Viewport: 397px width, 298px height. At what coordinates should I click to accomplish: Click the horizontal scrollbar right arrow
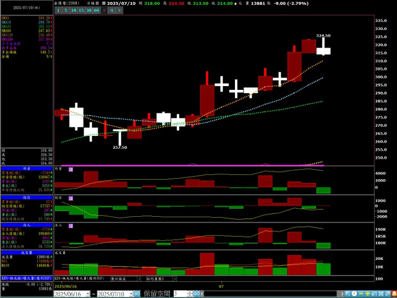click(342, 294)
